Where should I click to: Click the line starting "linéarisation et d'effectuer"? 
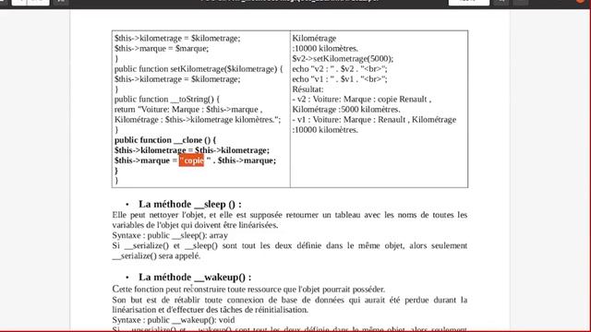(x=210, y=310)
